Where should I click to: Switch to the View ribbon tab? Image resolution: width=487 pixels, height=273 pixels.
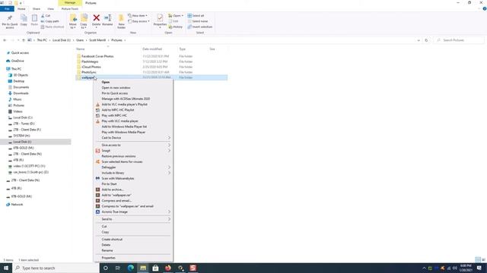point(51,9)
